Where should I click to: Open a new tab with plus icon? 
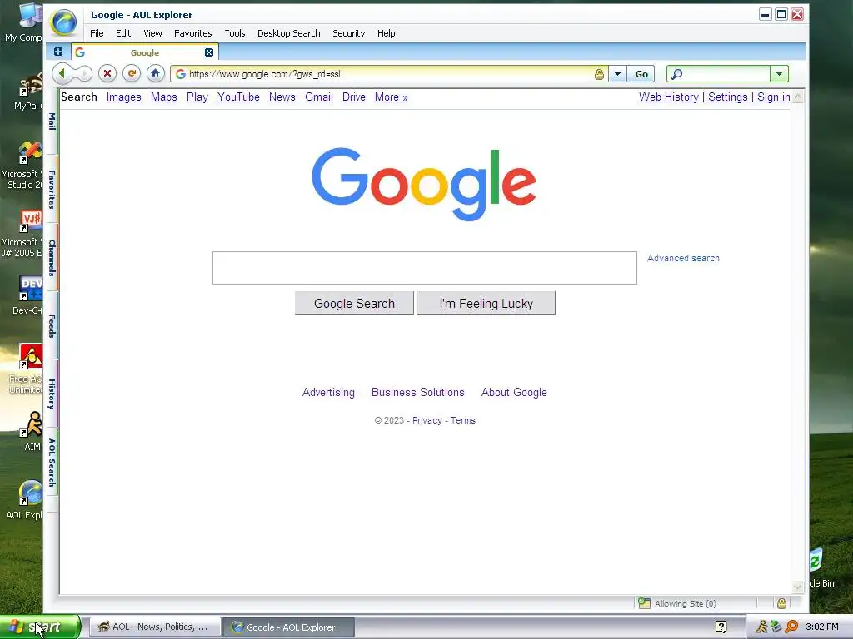tap(57, 52)
